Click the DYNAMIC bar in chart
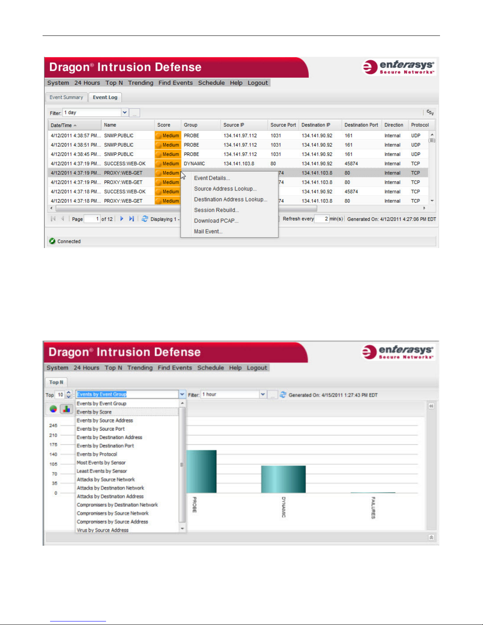The image size is (483, 625). (x=283, y=479)
